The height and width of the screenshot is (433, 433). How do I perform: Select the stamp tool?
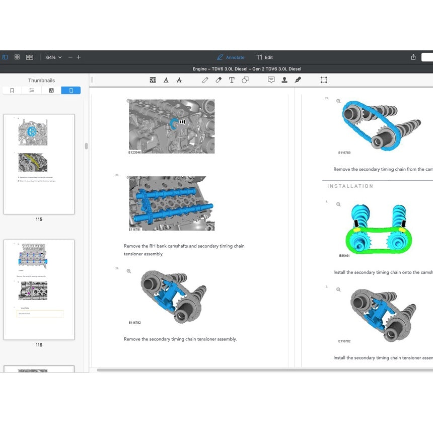click(x=284, y=80)
